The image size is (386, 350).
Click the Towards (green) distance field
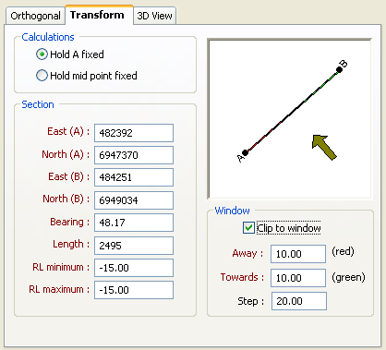coord(298,278)
